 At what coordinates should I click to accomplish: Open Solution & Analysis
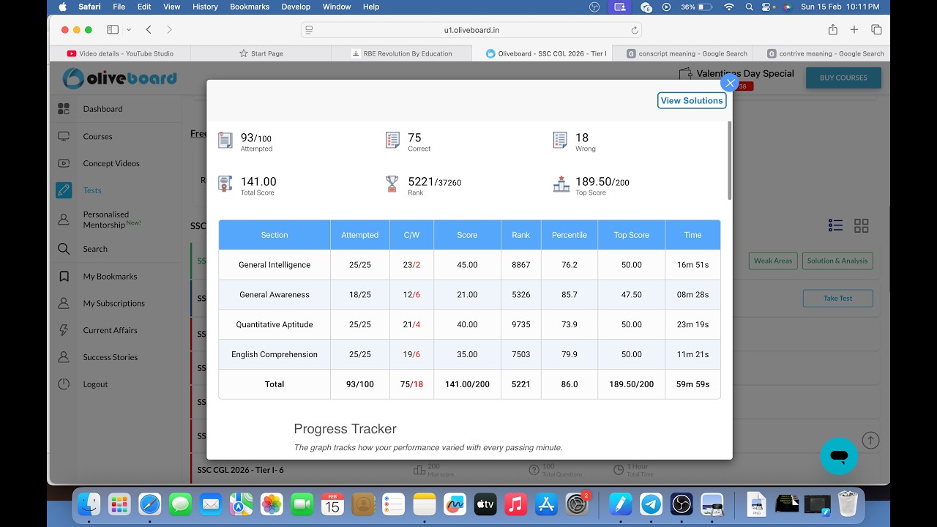tap(837, 261)
